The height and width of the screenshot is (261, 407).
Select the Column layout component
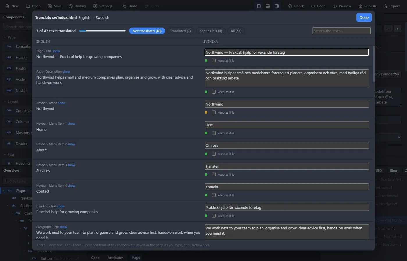tap(18, 122)
